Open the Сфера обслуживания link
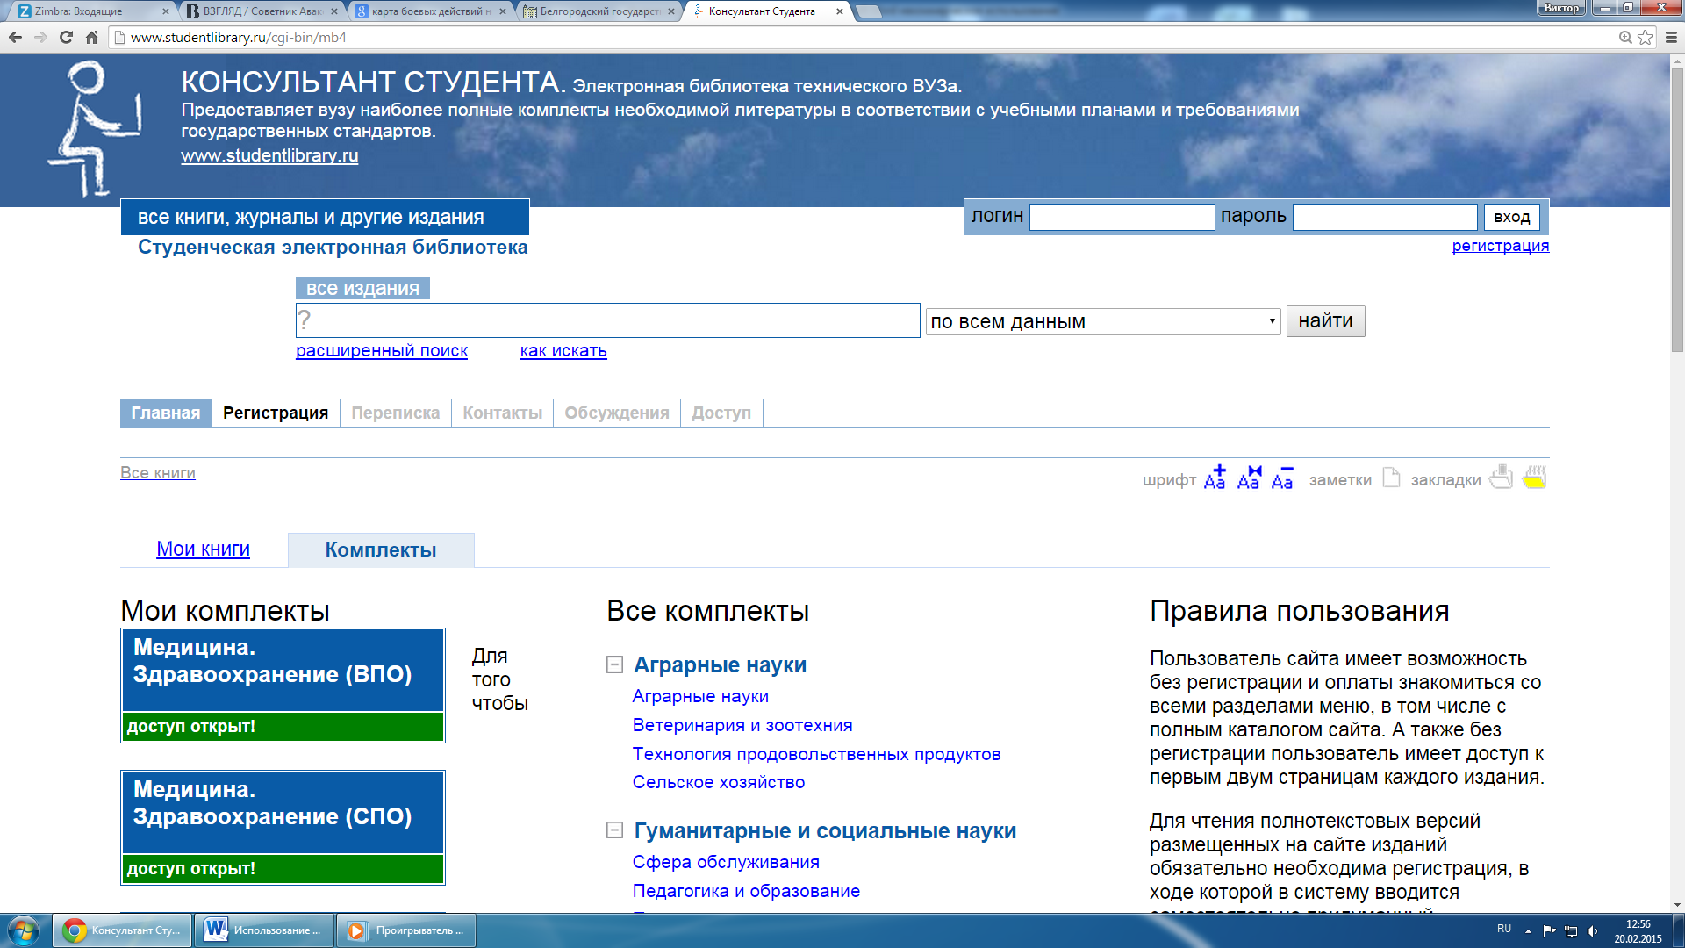This screenshot has height=948, width=1685. click(x=726, y=862)
